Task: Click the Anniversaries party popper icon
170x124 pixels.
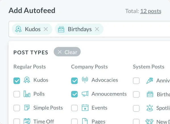Action: (x=150, y=81)
